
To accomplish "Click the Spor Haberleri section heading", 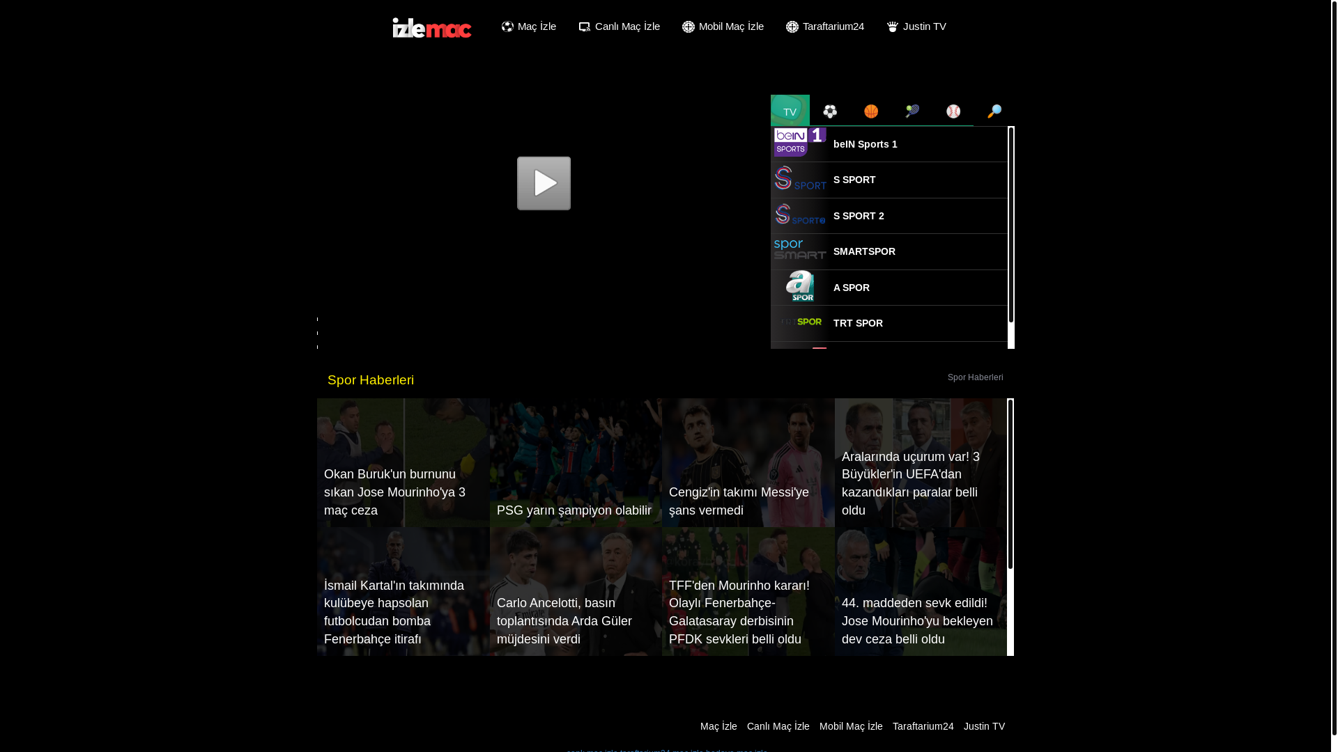I will point(371,380).
